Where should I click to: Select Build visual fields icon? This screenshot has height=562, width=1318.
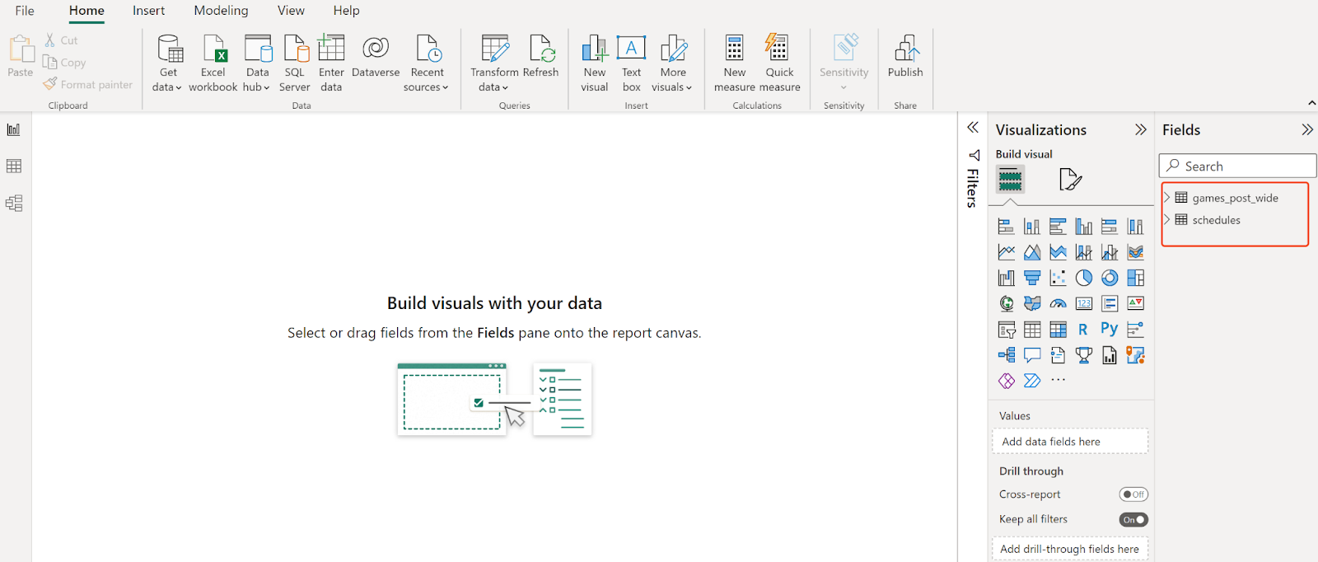[1010, 179]
